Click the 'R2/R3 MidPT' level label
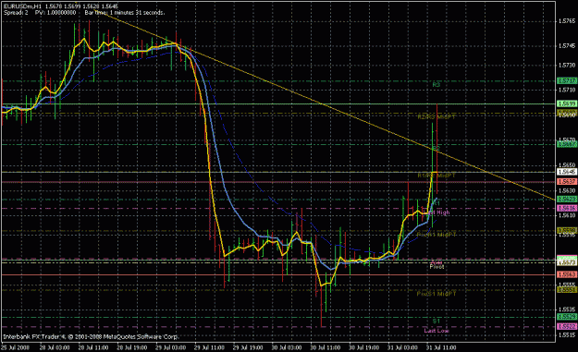Image resolution: width=578 pixels, height=352 pixels. [437, 117]
